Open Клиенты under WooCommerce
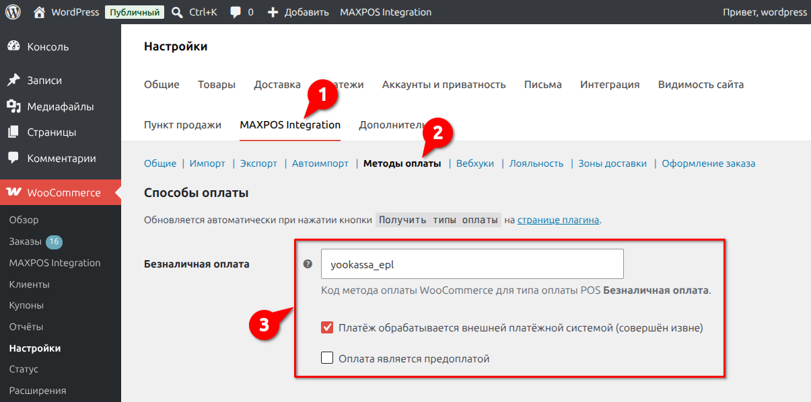The height and width of the screenshot is (402, 811). [x=30, y=284]
